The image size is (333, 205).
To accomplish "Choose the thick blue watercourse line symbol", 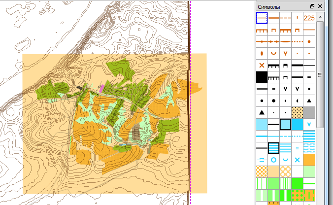I will [262, 136].
